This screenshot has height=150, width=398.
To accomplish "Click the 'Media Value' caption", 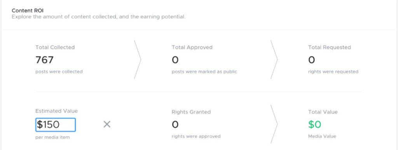I will click(322, 136).
